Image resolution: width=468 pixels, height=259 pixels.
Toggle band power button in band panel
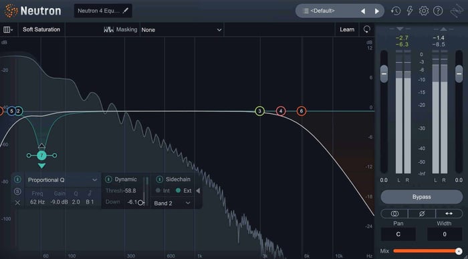(17, 180)
